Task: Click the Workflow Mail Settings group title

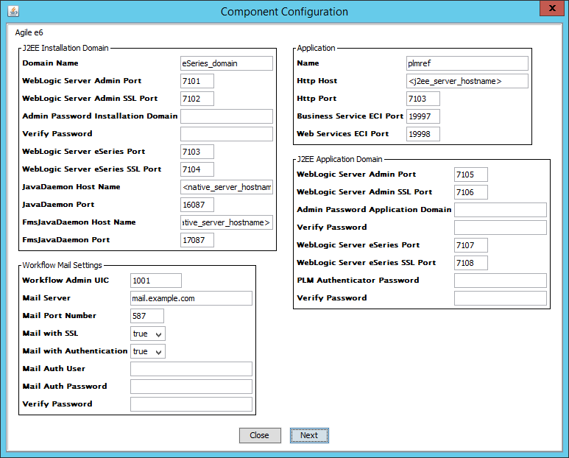Action: click(x=62, y=265)
